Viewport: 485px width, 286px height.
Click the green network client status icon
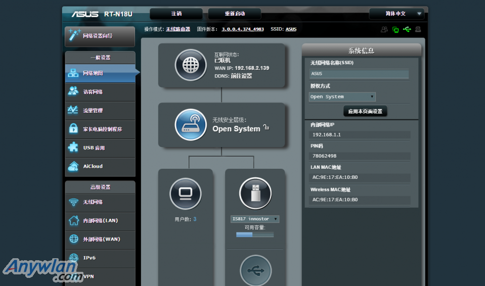click(x=395, y=30)
